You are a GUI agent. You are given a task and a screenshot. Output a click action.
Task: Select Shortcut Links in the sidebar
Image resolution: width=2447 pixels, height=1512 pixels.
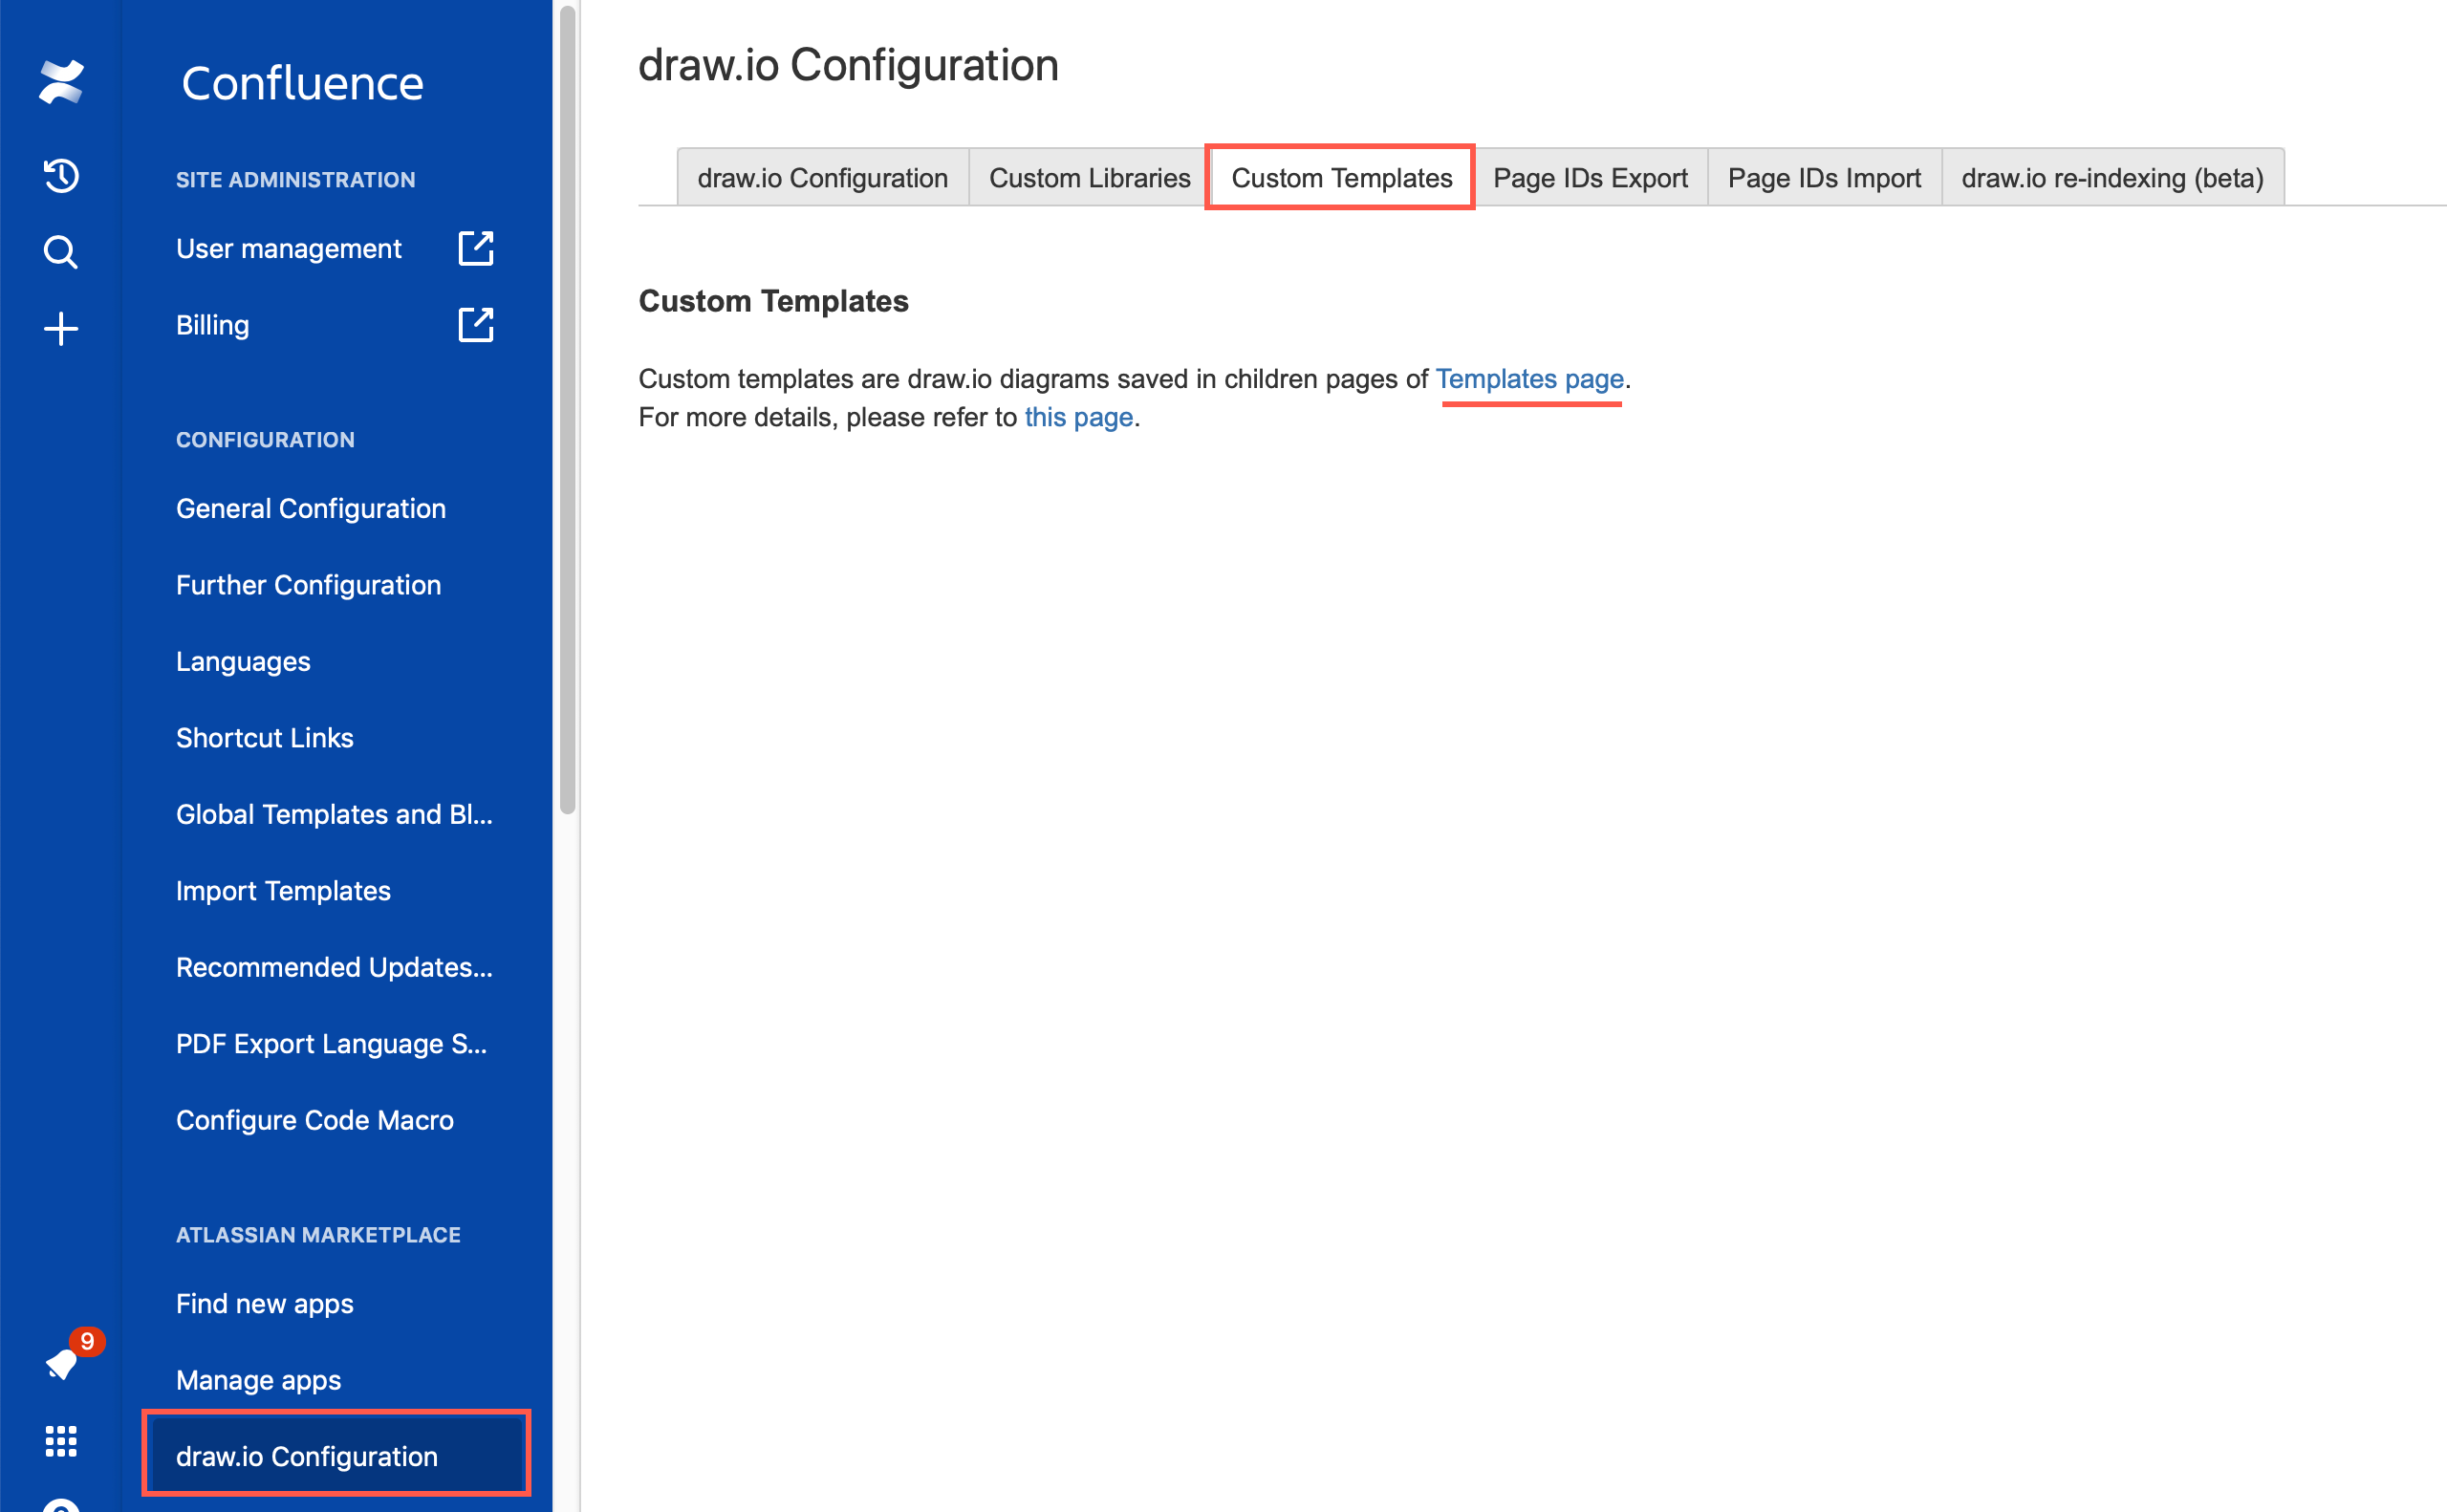coord(264,737)
